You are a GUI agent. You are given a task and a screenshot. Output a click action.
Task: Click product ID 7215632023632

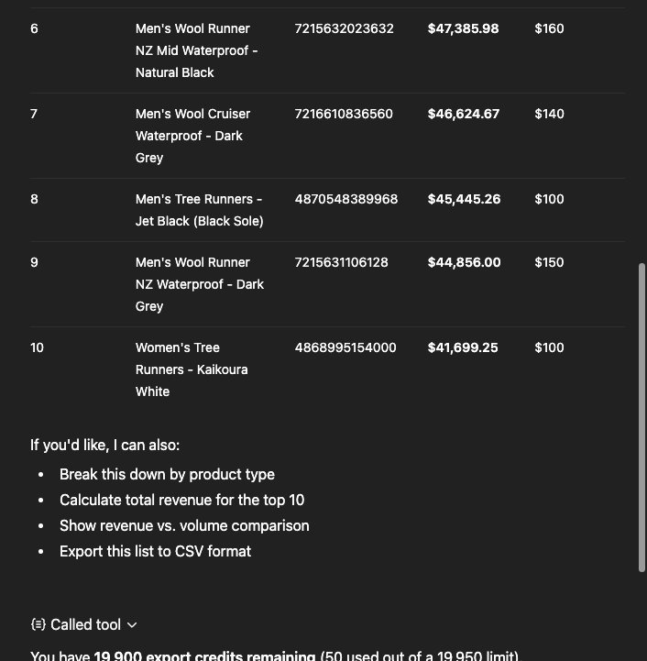344,28
